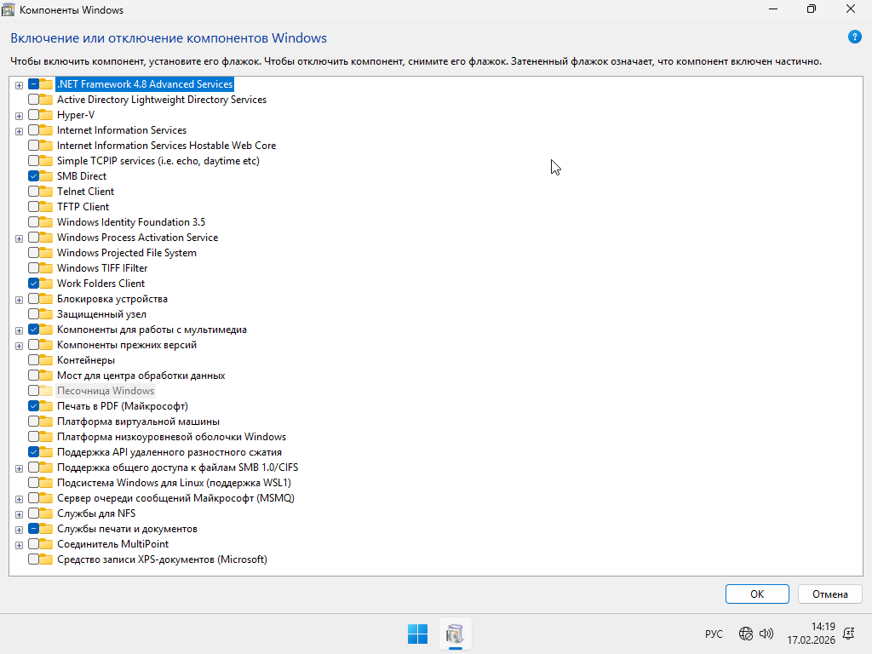Toggle the .NET Framework 4.8 Advanced Services checkbox
Viewport: 872px width, 654px height.
coord(33,84)
